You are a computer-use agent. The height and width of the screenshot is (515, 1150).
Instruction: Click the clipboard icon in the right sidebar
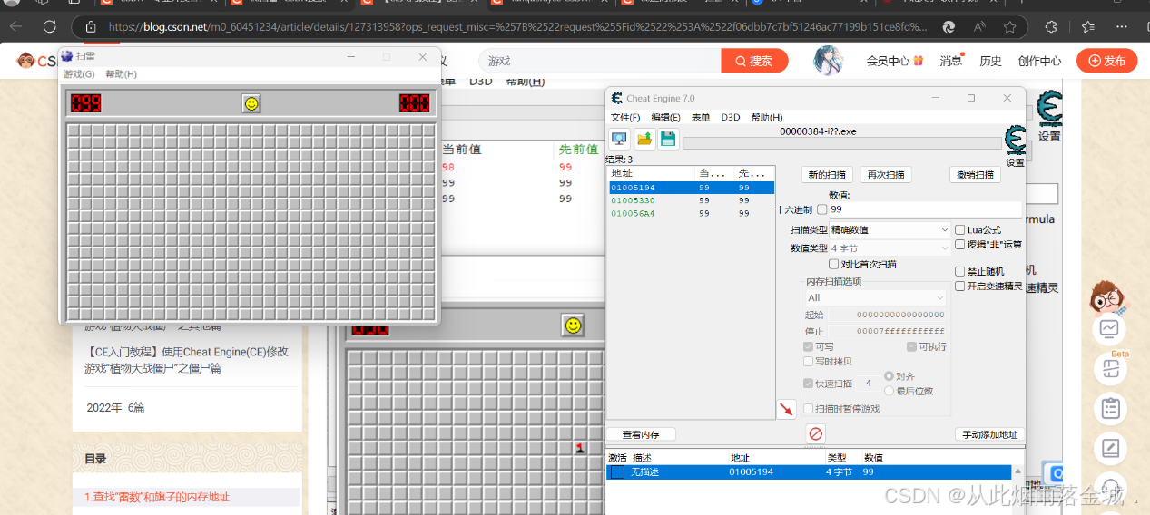(1109, 408)
